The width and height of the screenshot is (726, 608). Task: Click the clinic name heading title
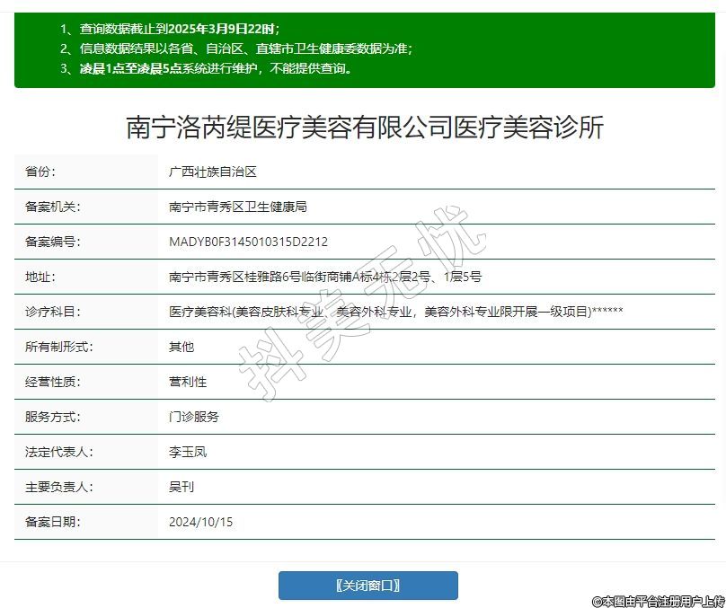coord(364,128)
